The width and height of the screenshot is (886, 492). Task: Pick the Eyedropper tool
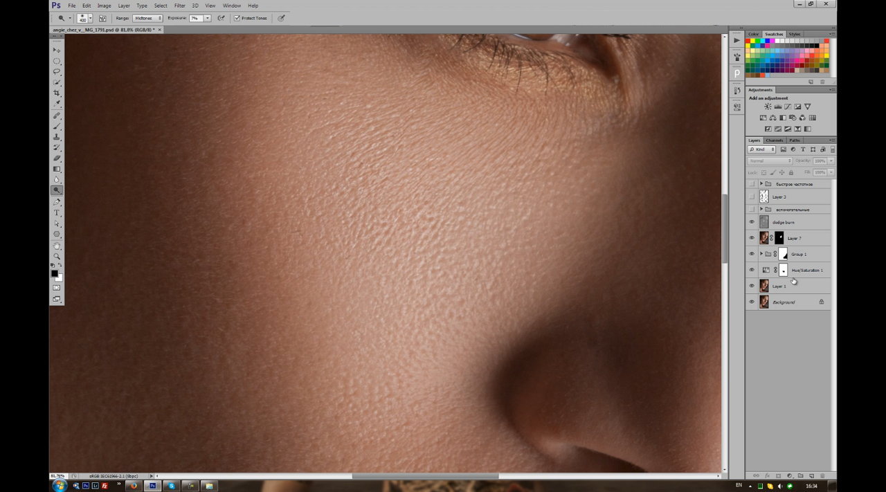click(57, 104)
